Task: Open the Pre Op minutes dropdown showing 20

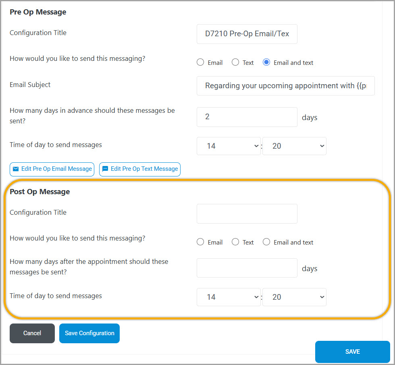Action: click(x=294, y=146)
